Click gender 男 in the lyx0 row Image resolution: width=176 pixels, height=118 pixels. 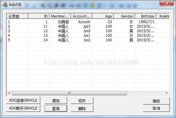pos(131,31)
